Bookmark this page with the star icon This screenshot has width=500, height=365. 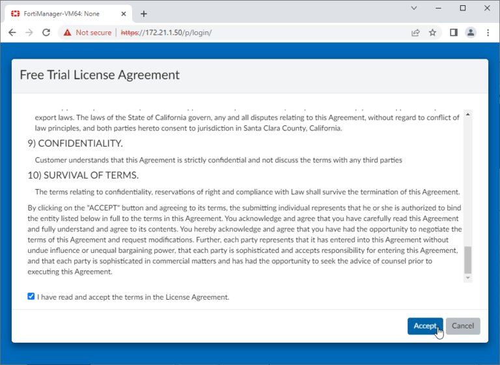tap(432, 33)
